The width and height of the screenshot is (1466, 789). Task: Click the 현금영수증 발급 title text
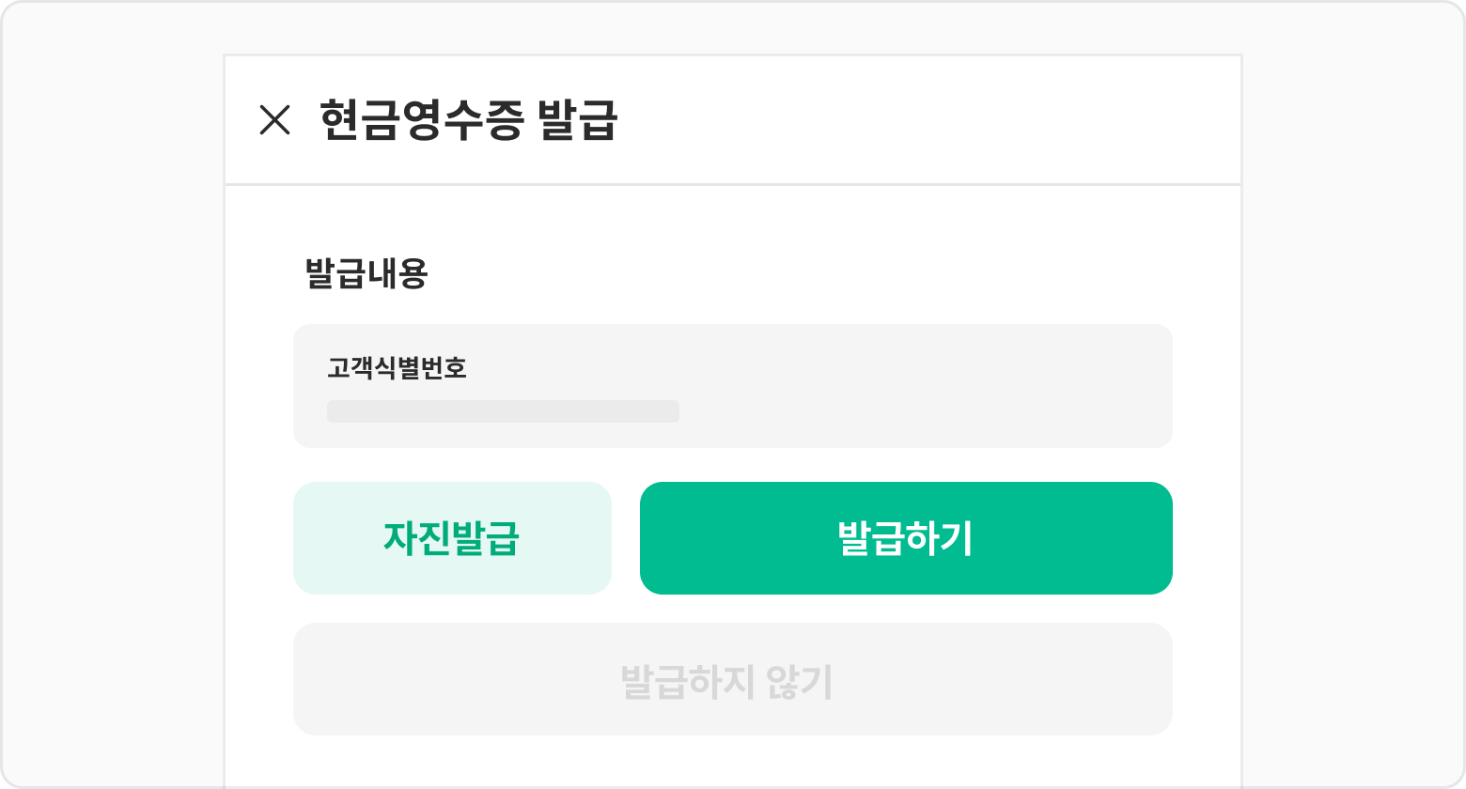click(x=468, y=120)
